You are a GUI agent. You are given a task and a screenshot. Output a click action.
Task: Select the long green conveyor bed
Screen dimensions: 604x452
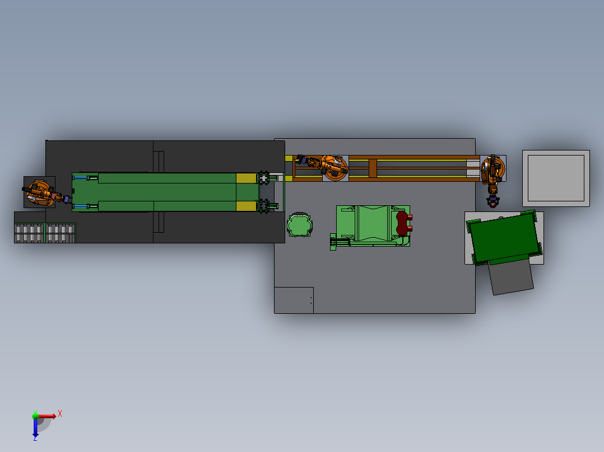pos(166,192)
